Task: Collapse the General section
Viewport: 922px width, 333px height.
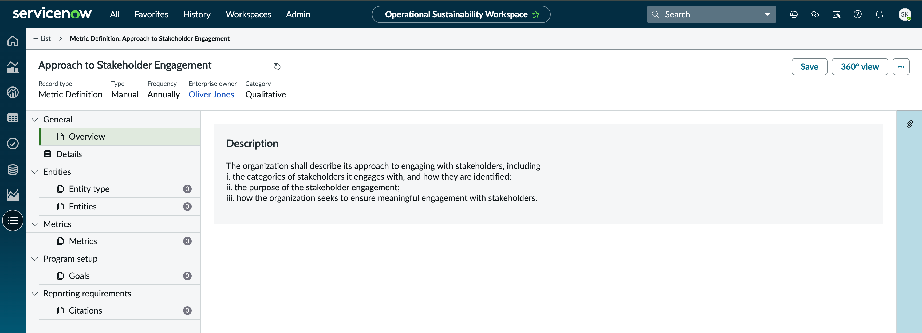Action: pyautogui.click(x=35, y=120)
